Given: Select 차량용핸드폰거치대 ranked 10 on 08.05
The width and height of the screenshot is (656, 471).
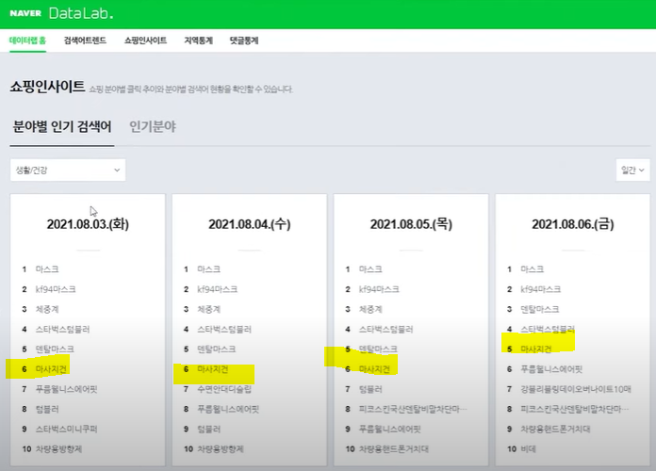Looking at the screenshot, I should click(x=394, y=449).
